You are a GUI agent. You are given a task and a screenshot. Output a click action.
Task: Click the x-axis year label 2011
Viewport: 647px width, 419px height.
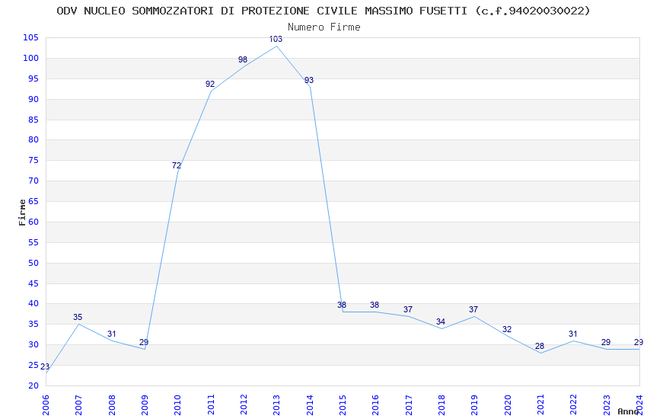(210, 405)
